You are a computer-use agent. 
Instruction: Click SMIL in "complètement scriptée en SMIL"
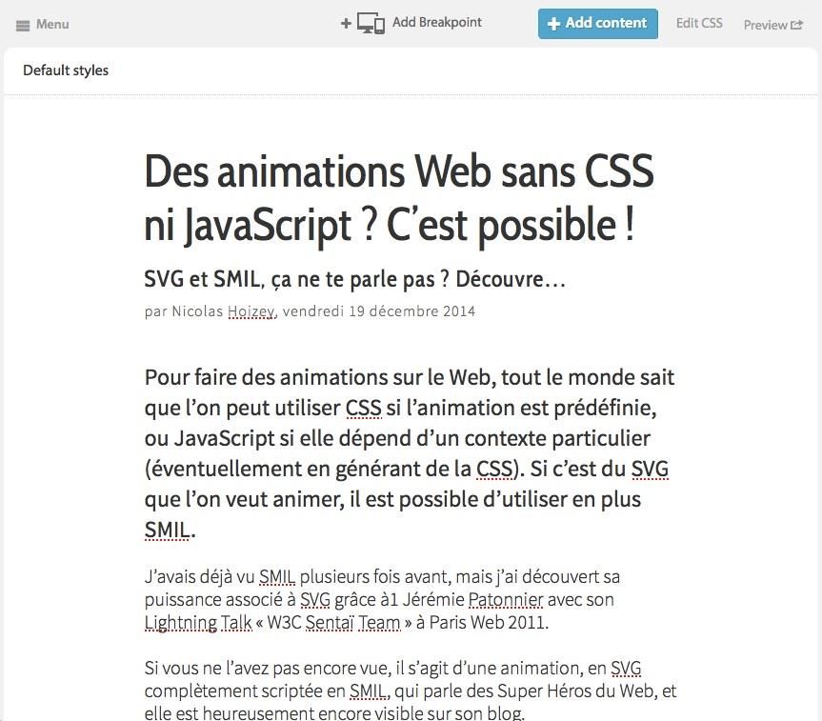369,691
